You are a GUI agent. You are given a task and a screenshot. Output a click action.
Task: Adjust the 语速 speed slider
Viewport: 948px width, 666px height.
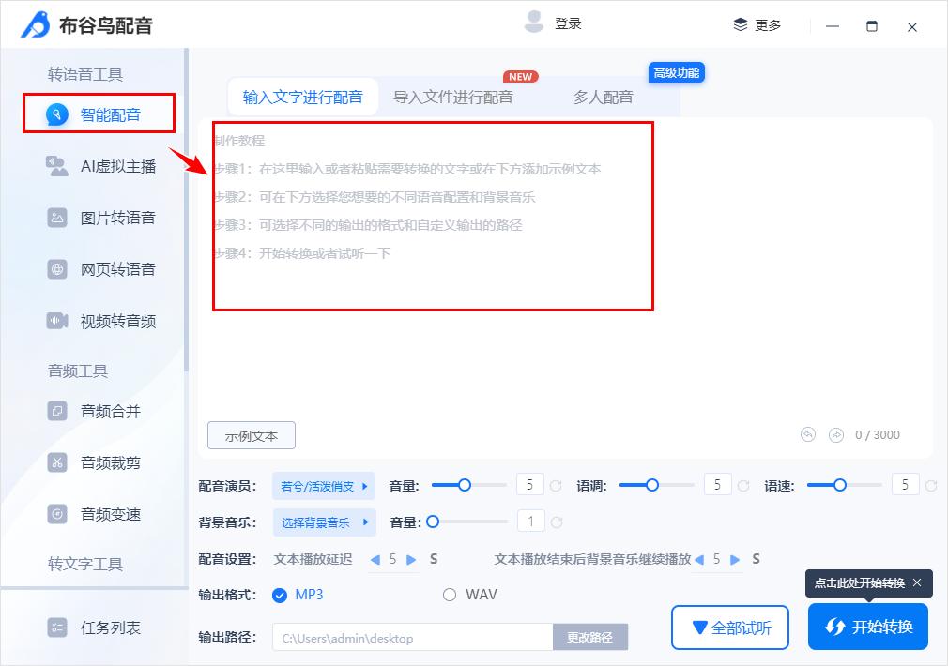point(838,485)
